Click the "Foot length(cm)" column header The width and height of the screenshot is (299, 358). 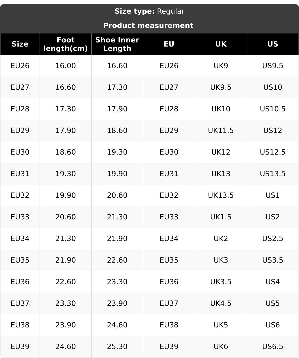pyautogui.click(x=66, y=44)
